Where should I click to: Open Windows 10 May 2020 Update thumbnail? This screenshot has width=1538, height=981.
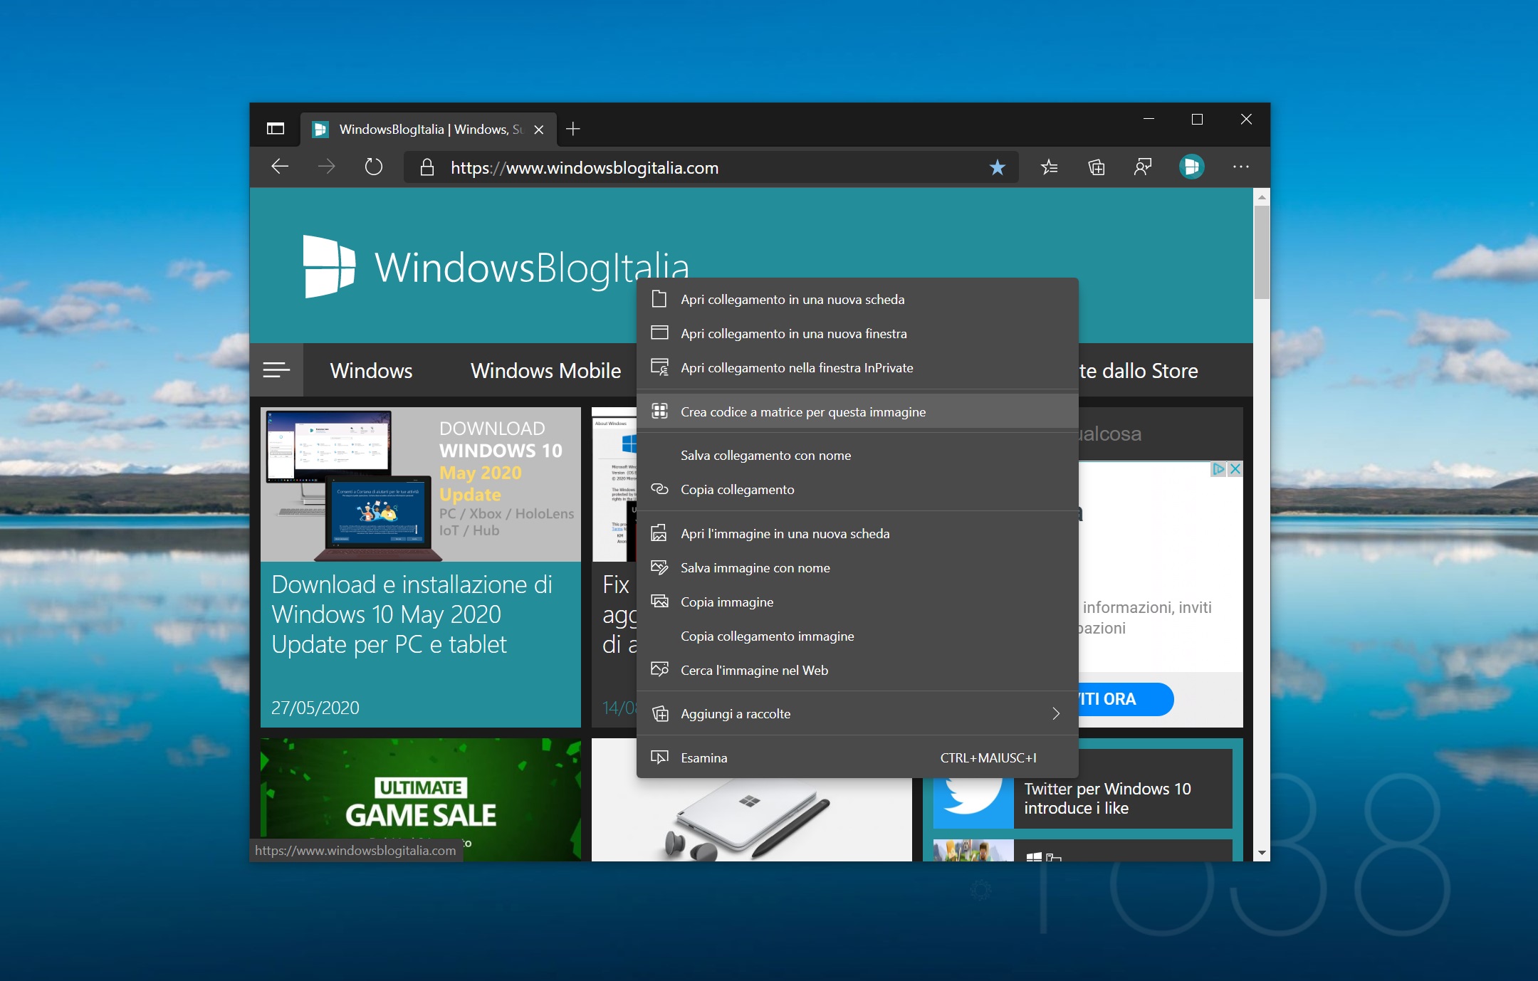click(420, 485)
